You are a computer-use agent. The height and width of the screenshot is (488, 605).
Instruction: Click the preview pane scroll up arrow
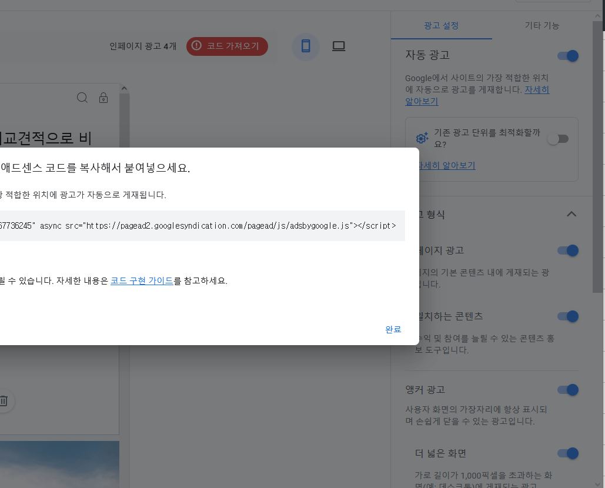[x=124, y=88]
